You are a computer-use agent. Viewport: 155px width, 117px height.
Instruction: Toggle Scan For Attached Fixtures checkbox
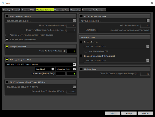[7, 39]
